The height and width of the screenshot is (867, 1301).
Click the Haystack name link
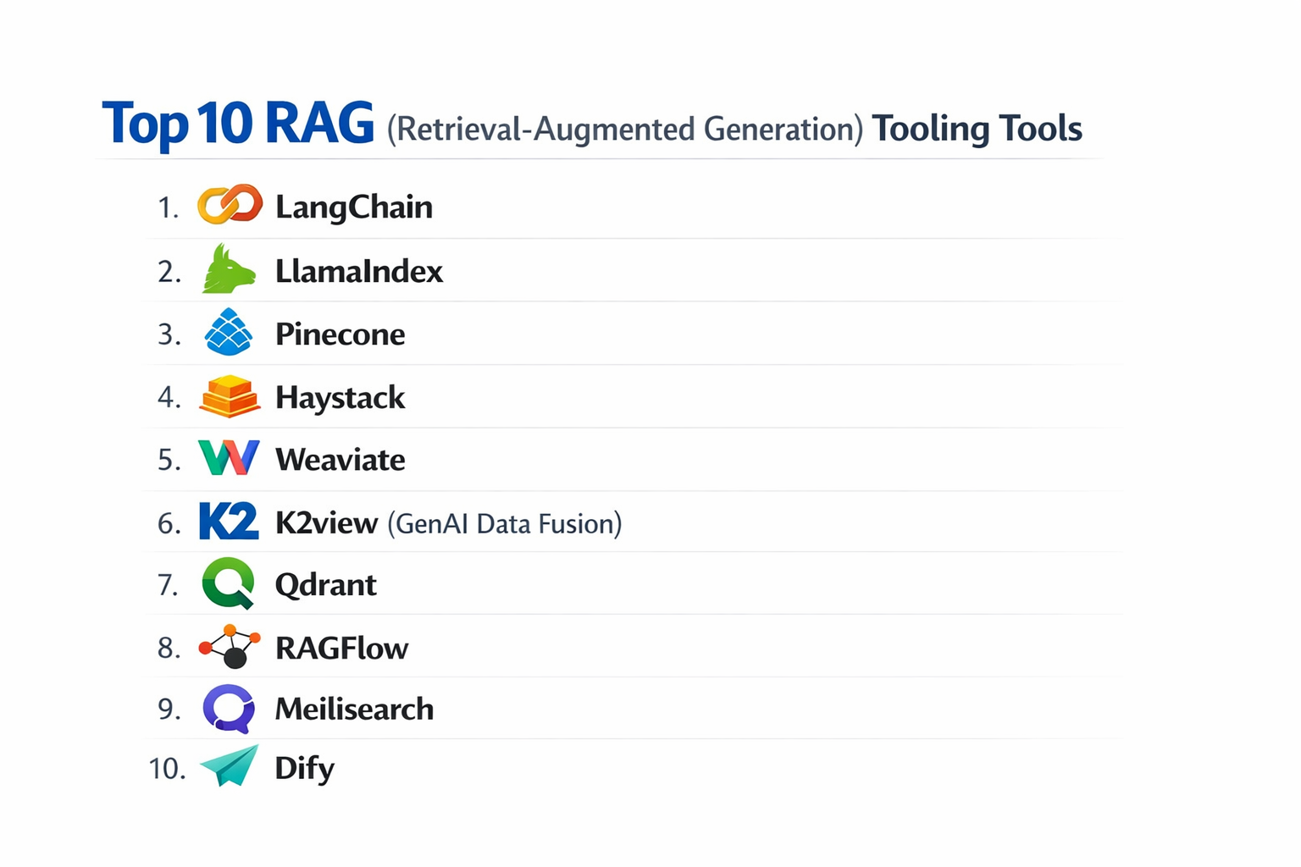pos(340,397)
